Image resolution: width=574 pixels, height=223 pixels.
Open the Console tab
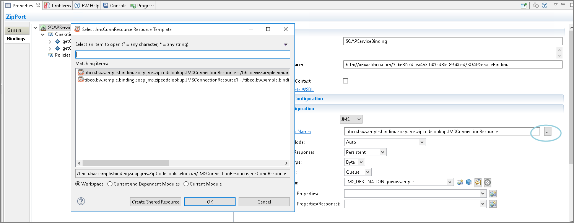[x=115, y=6]
